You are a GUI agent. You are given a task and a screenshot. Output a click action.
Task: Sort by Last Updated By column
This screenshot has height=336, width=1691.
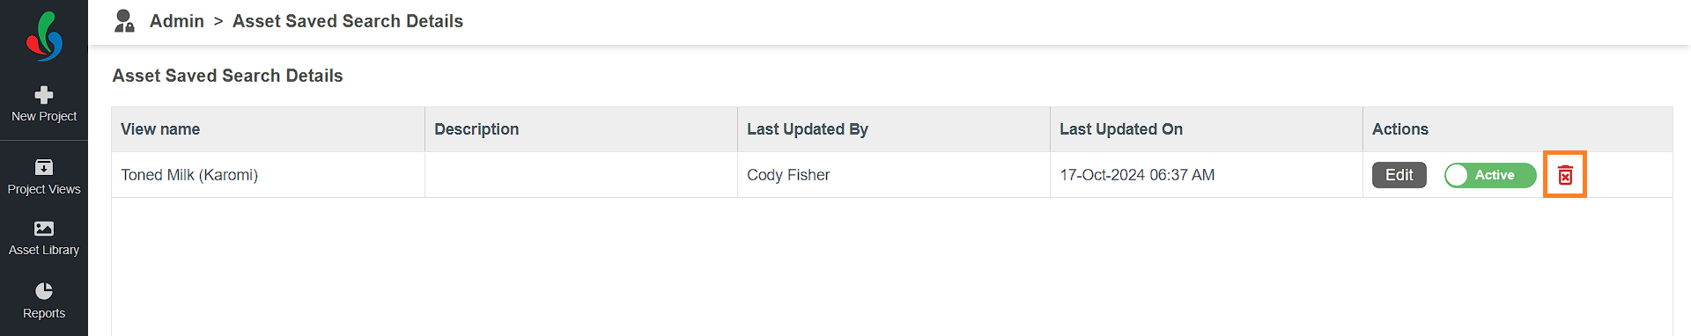pos(808,129)
